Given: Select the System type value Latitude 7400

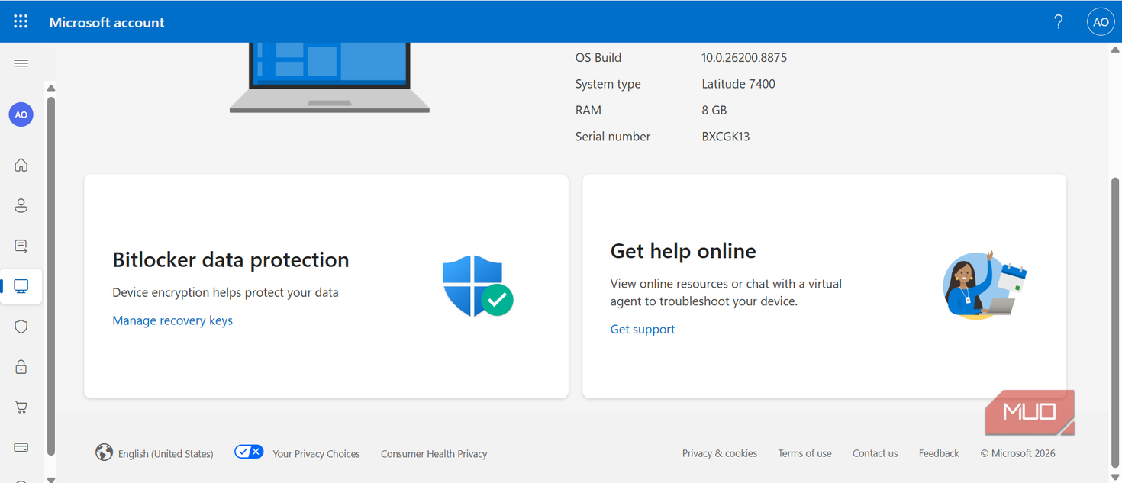Looking at the screenshot, I should tap(738, 84).
